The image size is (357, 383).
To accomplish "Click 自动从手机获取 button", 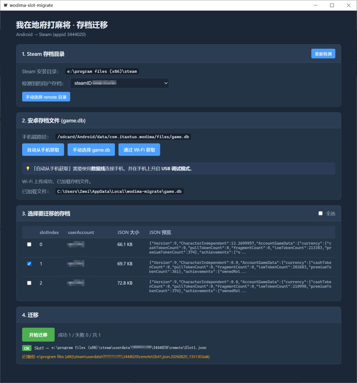I will coord(43,150).
